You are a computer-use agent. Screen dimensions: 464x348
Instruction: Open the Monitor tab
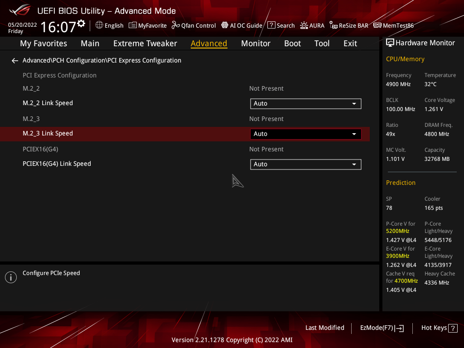tap(256, 43)
